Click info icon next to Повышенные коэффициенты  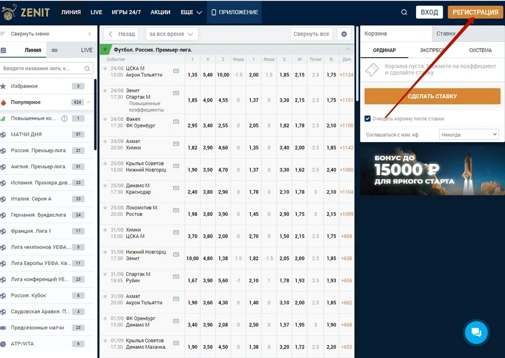[x=64, y=119]
